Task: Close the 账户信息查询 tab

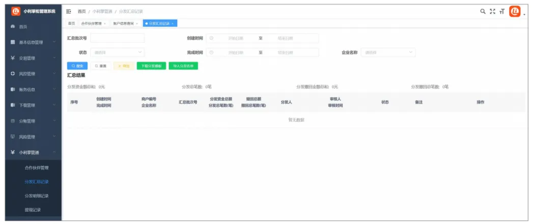Action: pos(137,23)
